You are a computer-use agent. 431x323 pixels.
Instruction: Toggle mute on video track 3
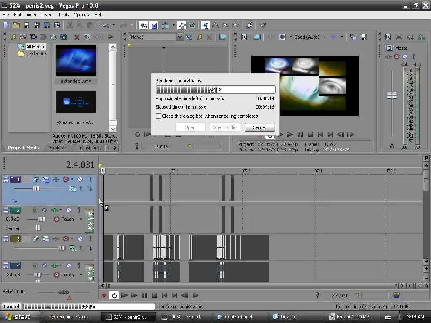click(x=80, y=239)
